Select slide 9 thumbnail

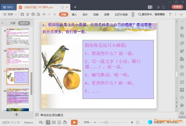pyautogui.click(x=18, y=36)
